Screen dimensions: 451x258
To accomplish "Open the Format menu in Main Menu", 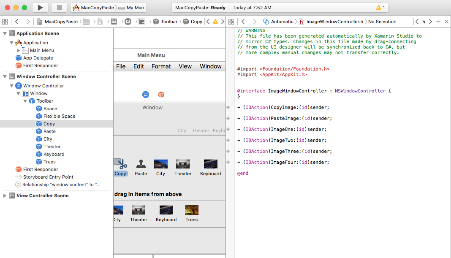I will (161, 66).
